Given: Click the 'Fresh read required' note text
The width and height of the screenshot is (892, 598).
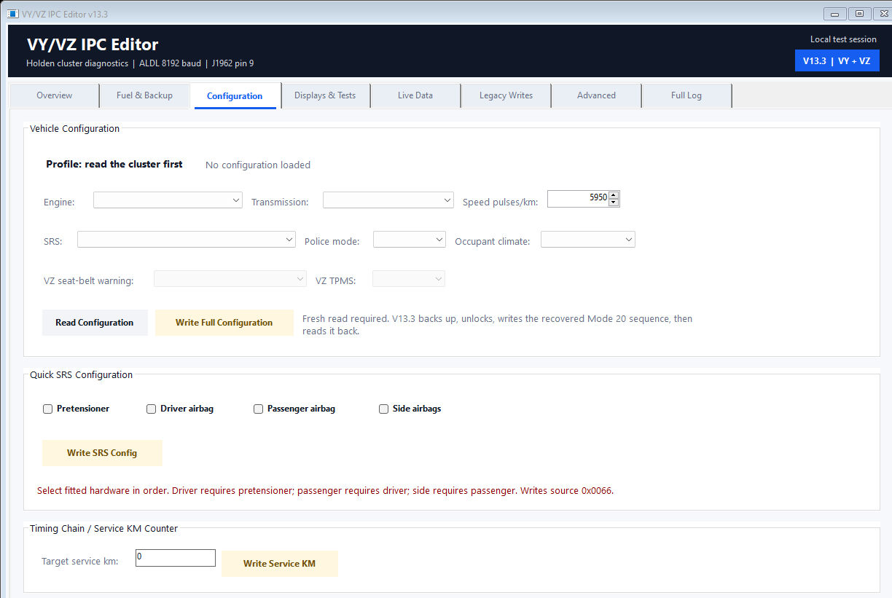Looking at the screenshot, I should coord(497,325).
